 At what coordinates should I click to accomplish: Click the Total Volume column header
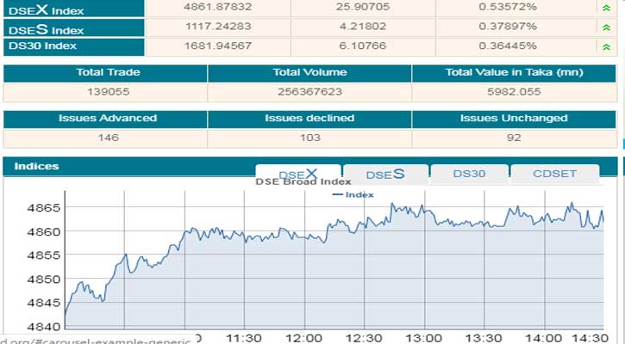(x=309, y=73)
